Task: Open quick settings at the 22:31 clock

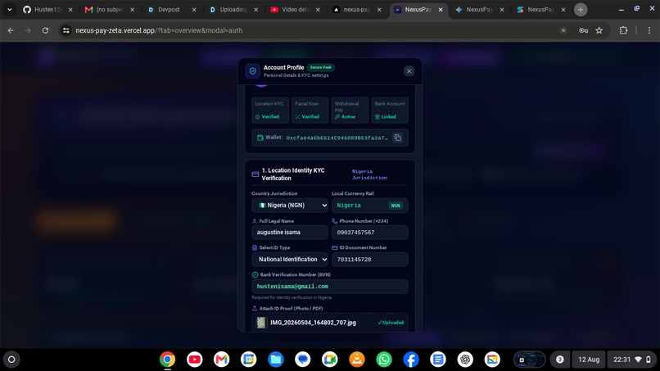Action: coord(632,360)
